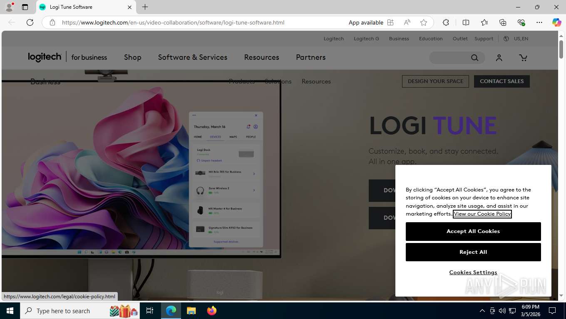Open the Extensions puzzle icon
The width and height of the screenshot is (566, 319).
click(446, 22)
